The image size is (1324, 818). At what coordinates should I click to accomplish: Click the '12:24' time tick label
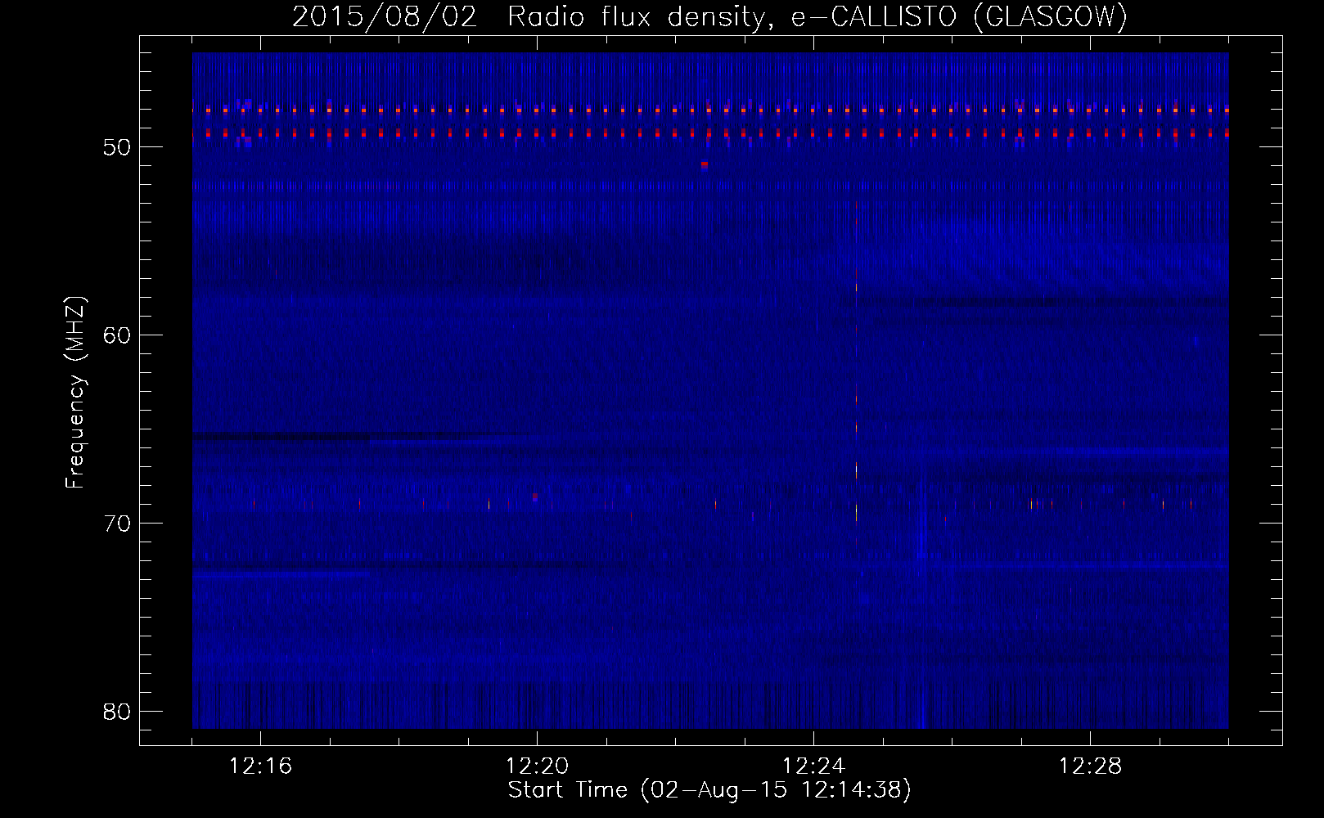coord(813,766)
